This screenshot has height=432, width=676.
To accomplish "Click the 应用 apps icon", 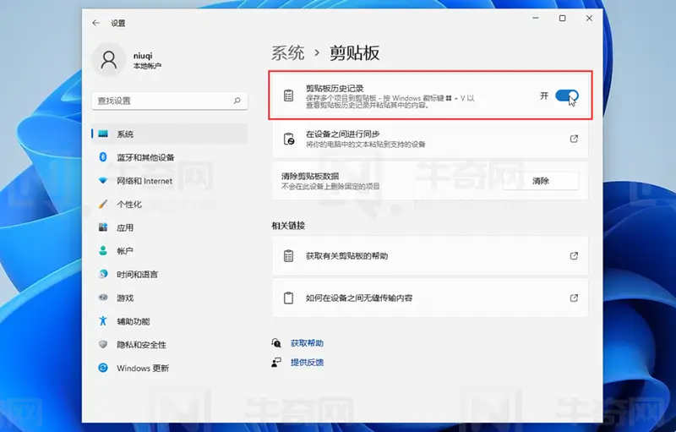I will tap(103, 227).
